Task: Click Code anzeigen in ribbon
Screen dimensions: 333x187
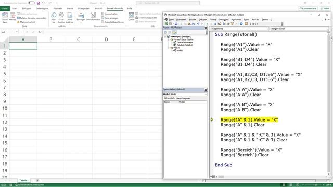Action: (110, 18)
